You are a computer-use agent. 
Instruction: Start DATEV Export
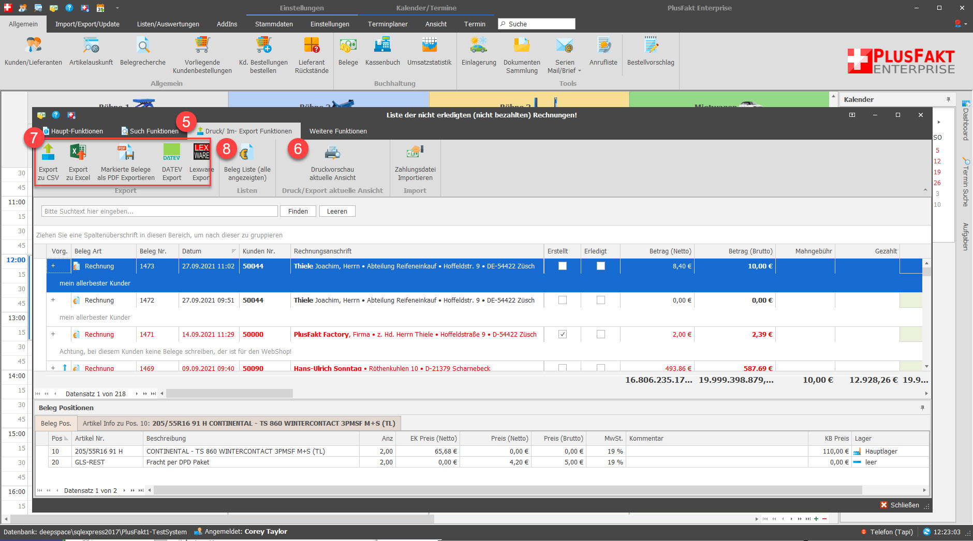[172, 162]
